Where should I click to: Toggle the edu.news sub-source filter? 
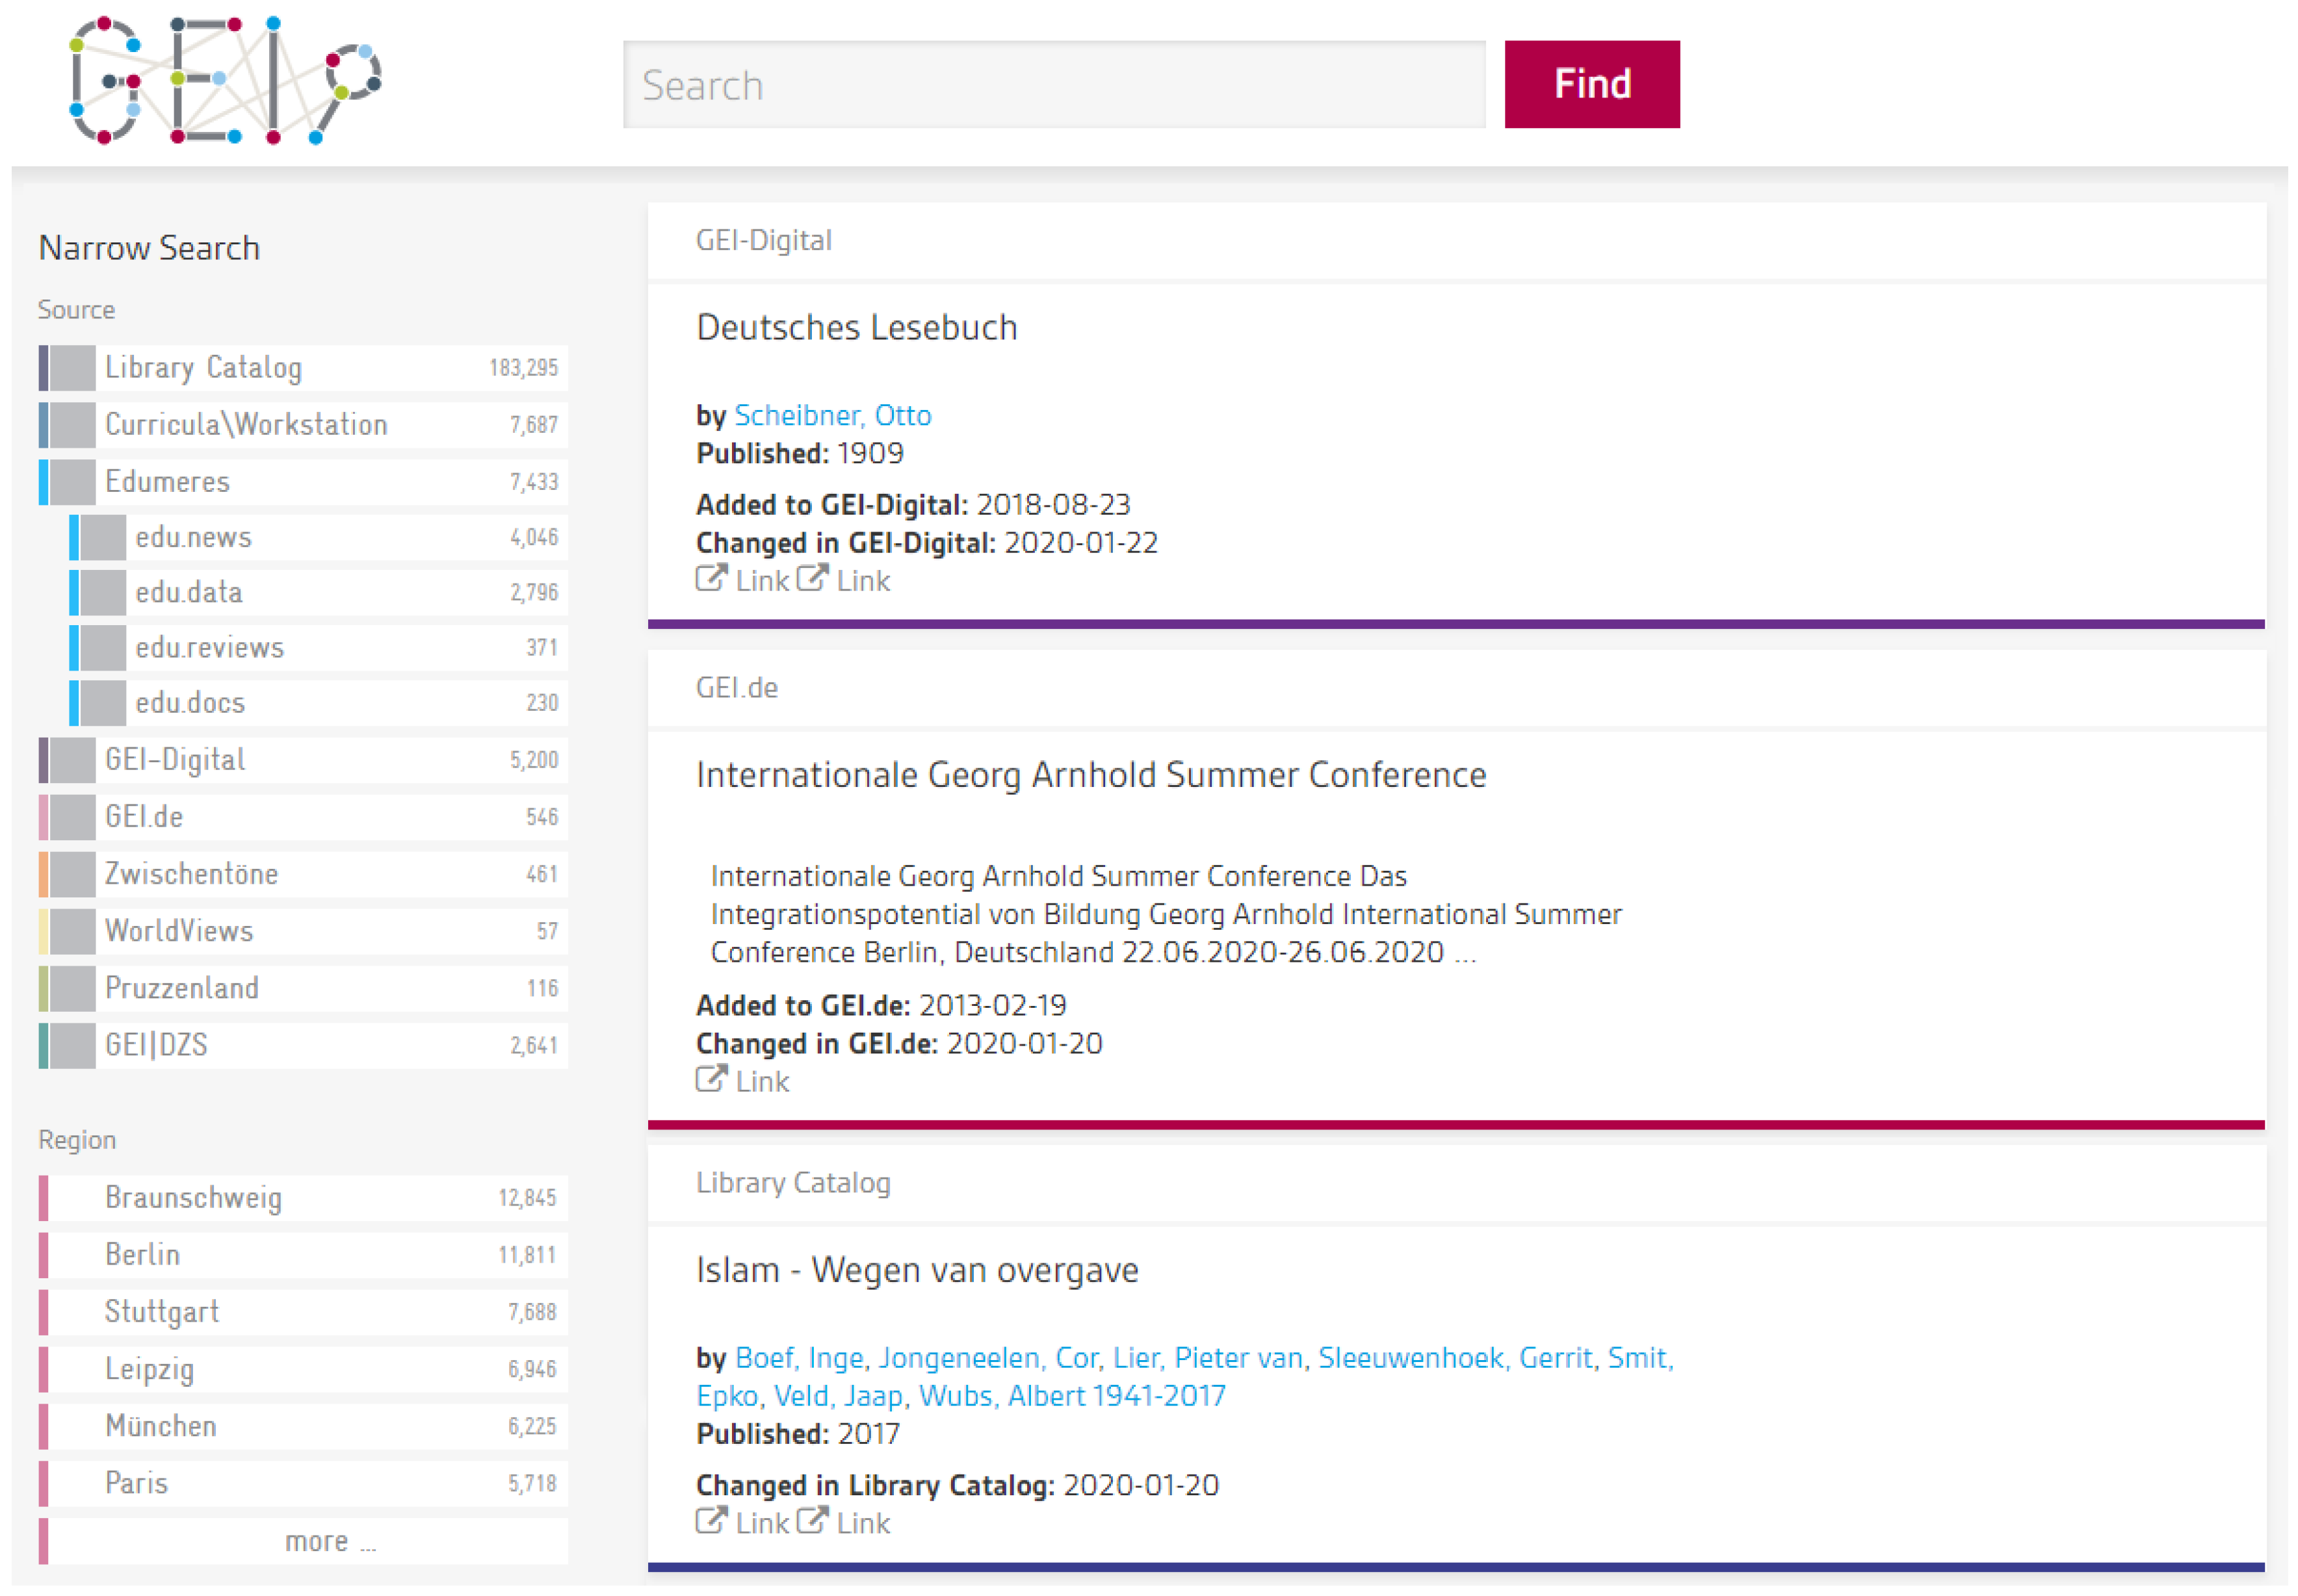click(193, 538)
